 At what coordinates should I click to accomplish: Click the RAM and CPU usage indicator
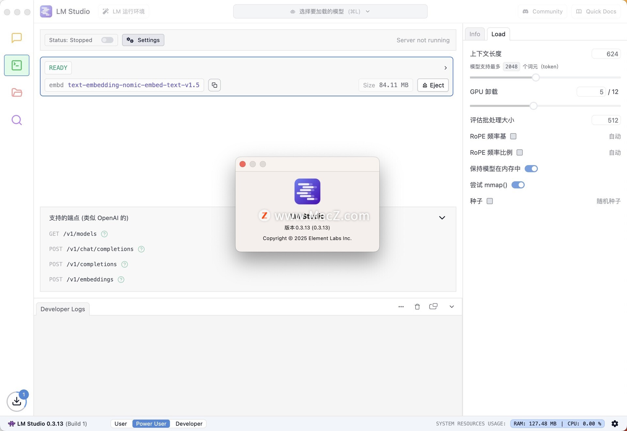click(x=557, y=423)
